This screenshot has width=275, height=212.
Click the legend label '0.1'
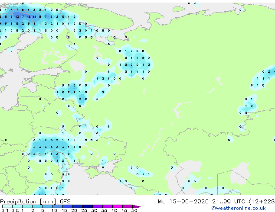tap(5, 210)
